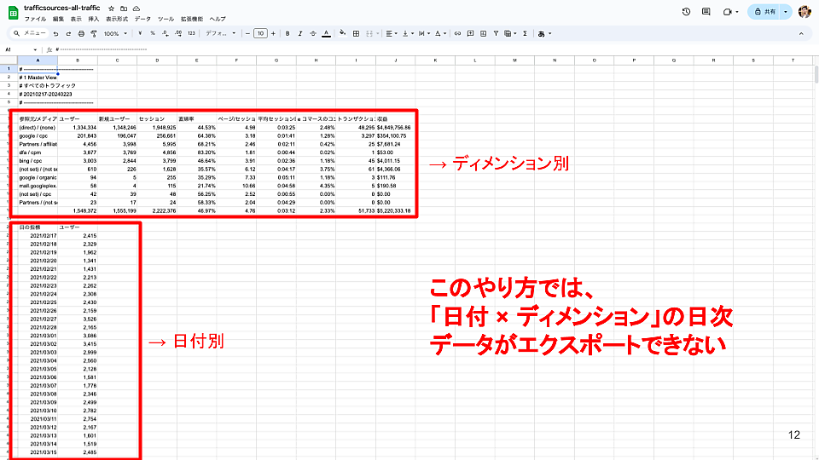This screenshot has height=460, width=819.
Task: Toggle bold formatting
Action: pyautogui.click(x=288, y=33)
